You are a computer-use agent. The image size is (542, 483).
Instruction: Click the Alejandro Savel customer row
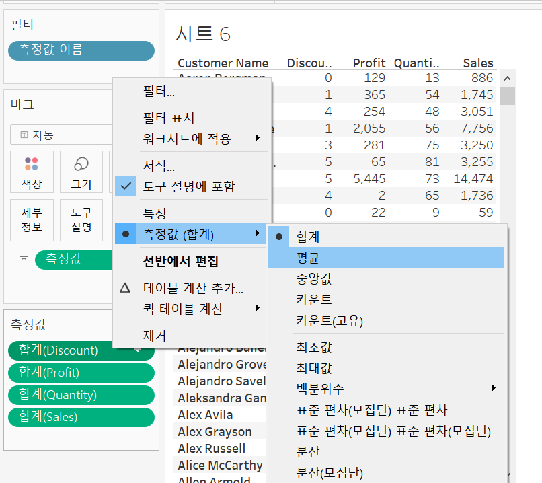(221, 381)
